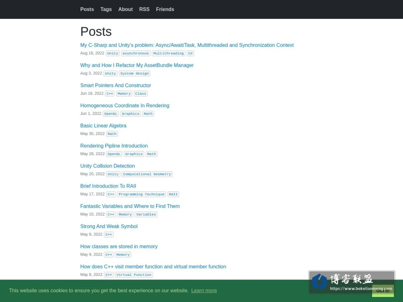This screenshot has height=302, width=403.
Task: Open the RSS feed link
Action: point(144,9)
